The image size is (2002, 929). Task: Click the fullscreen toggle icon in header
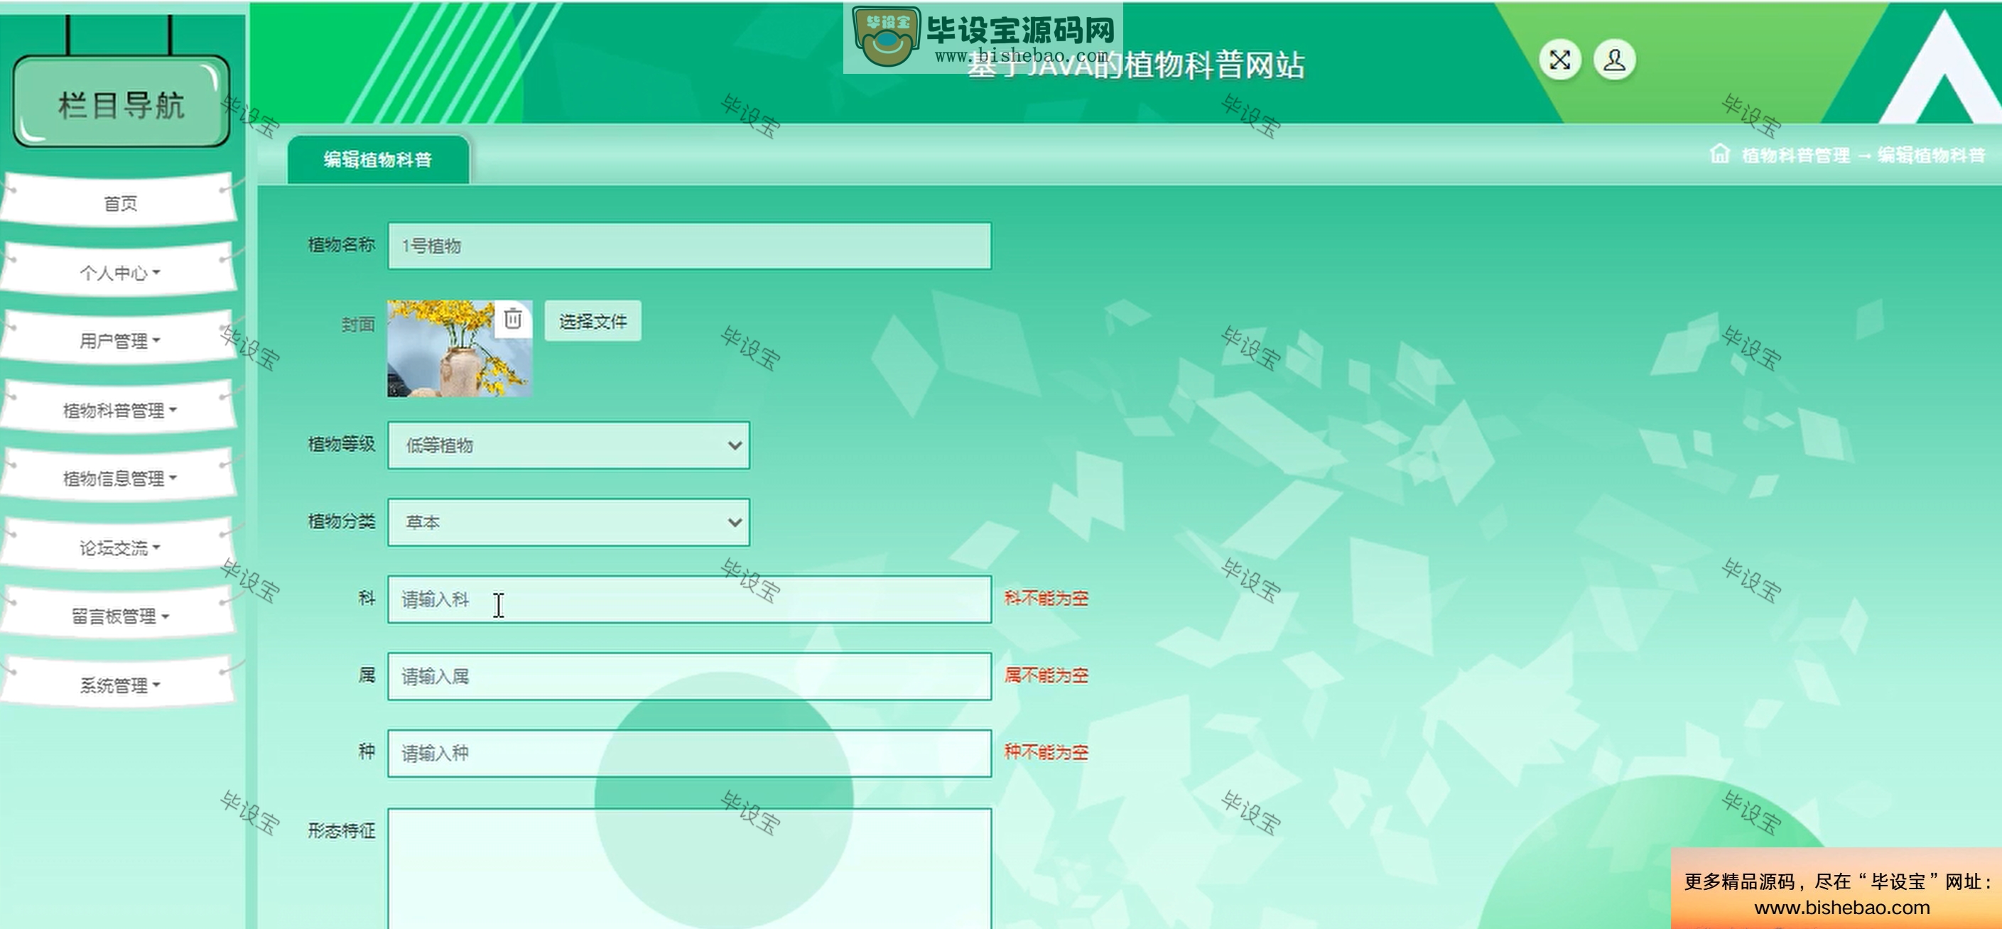point(1559,60)
